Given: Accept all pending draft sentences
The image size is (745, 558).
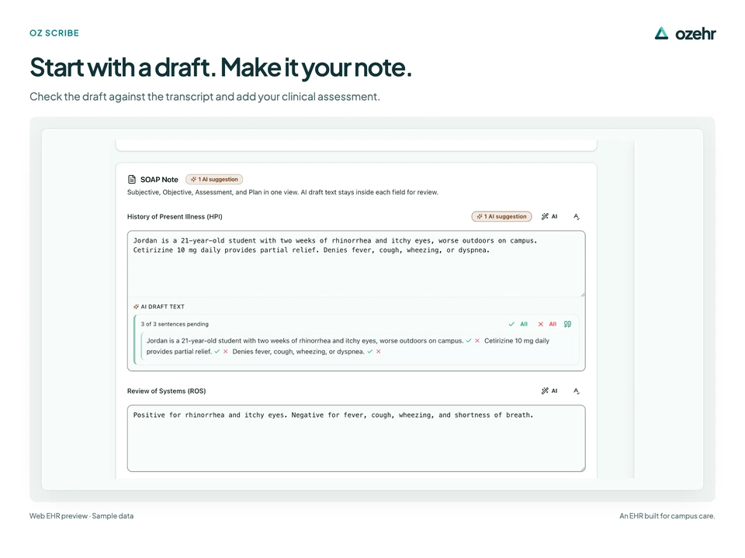Looking at the screenshot, I should tap(518, 324).
